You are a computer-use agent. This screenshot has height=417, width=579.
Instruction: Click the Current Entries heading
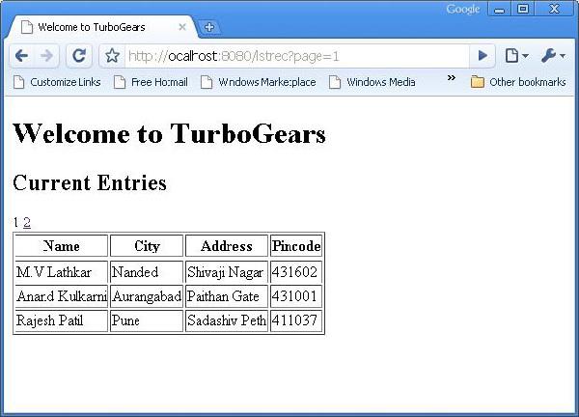click(90, 182)
